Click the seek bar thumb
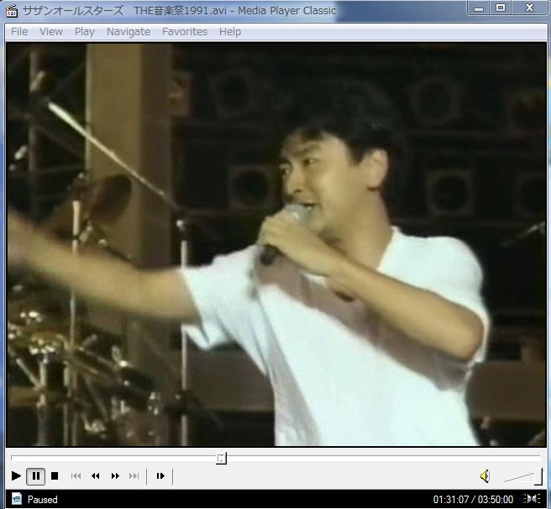Screen dimensions: 551x509 coord(222,458)
